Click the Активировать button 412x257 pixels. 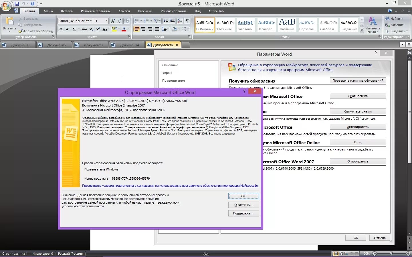click(358, 127)
